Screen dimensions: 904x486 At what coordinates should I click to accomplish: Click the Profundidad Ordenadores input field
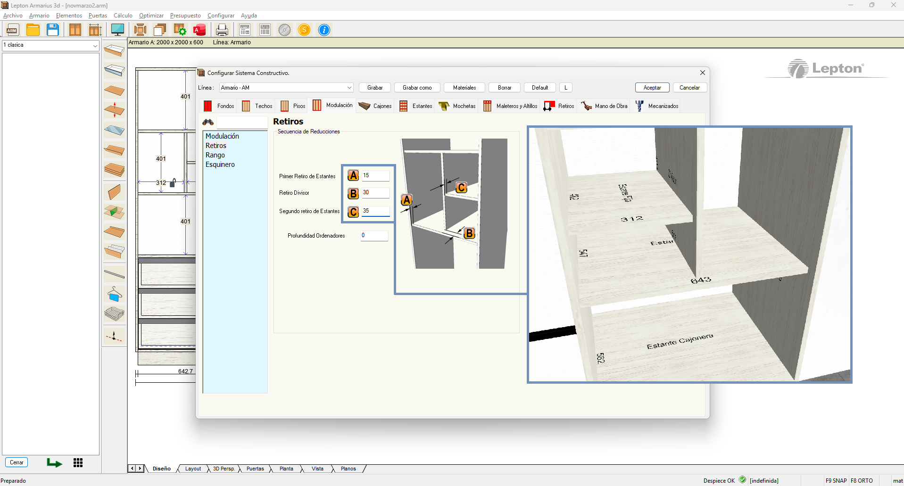(x=374, y=236)
